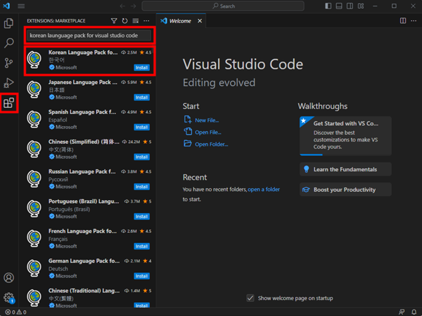Click the New File link
The width and height of the screenshot is (422, 316).
[x=207, y=120]
